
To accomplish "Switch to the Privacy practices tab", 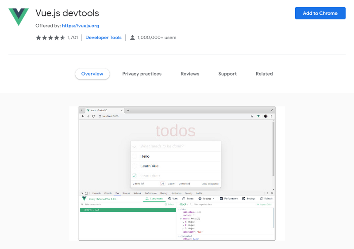I will [142, 74].
